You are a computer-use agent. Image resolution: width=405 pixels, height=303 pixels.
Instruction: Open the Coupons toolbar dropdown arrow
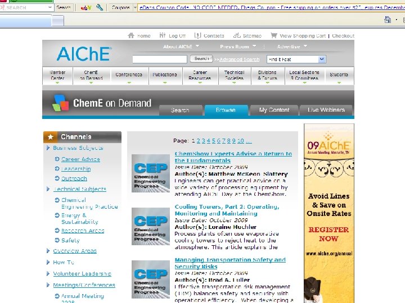click(135, 8)
